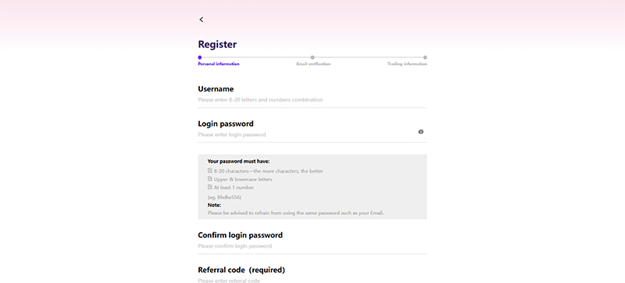Click the Username input field

pyautogui.click(x=312, y=99)
